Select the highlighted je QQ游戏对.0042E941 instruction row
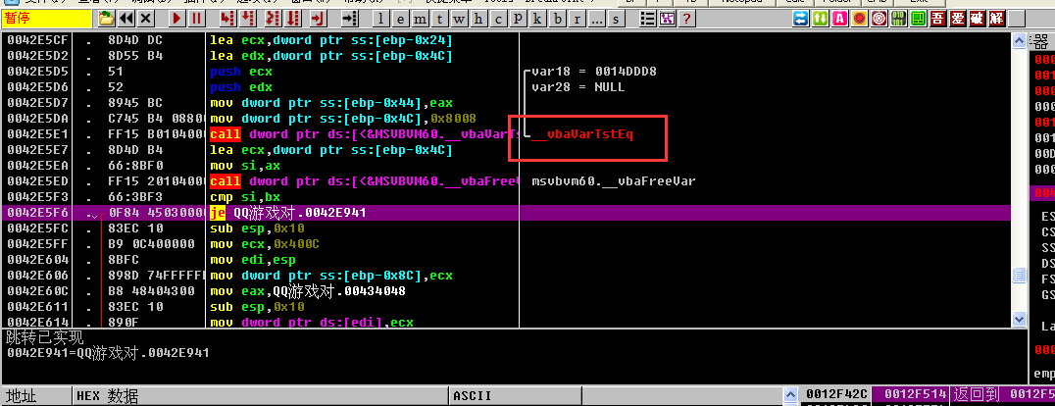This screenshot has height=406, width=1055. click(x=294, y=213)
